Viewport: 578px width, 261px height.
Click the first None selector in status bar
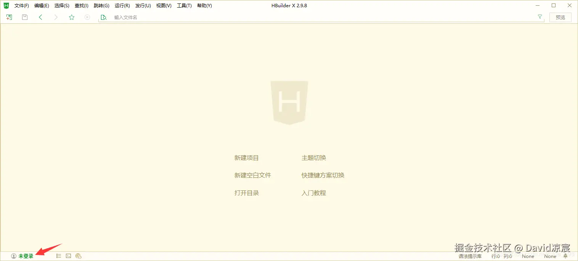[528, 256]
